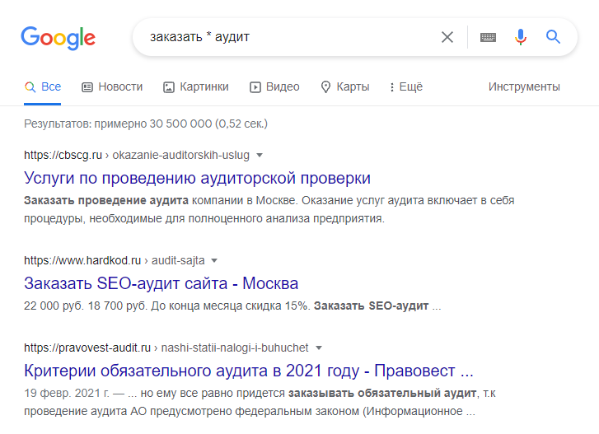The image size is (599, 434).
Task: Go to the Google logo homepage
Action: 58,38
